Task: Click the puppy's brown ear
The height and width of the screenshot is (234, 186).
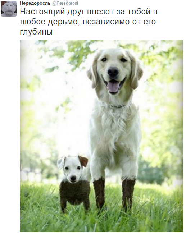Action: pyautogui.click(x=83, y=161)
